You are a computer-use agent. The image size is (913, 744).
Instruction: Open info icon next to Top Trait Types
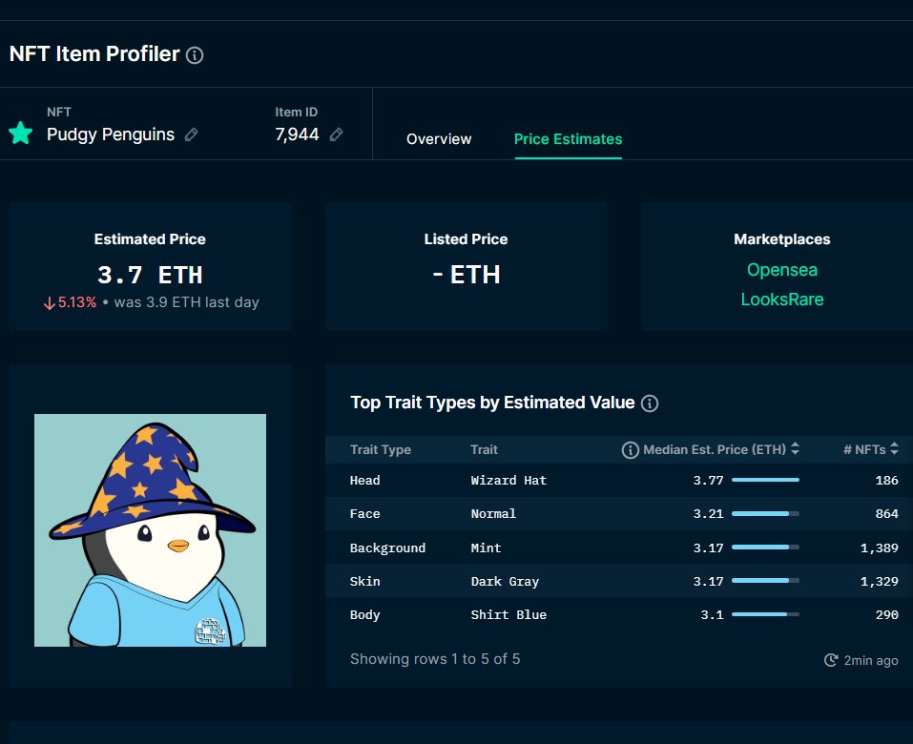click(x=650, y=403)
